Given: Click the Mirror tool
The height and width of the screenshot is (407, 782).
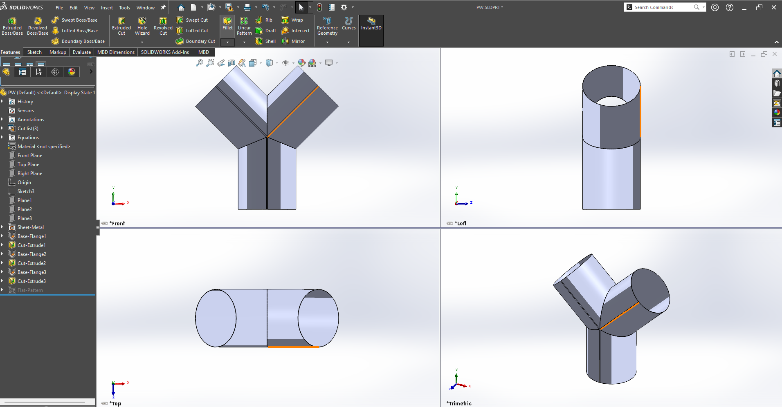Looking at the screenshot, I should pyautogui.click(x=293, y=41).
